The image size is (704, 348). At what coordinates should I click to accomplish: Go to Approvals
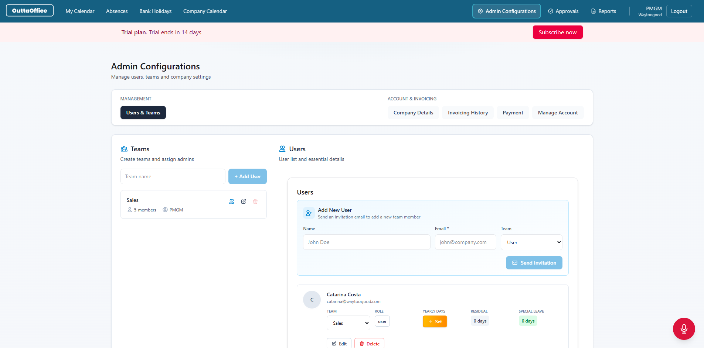563,11
